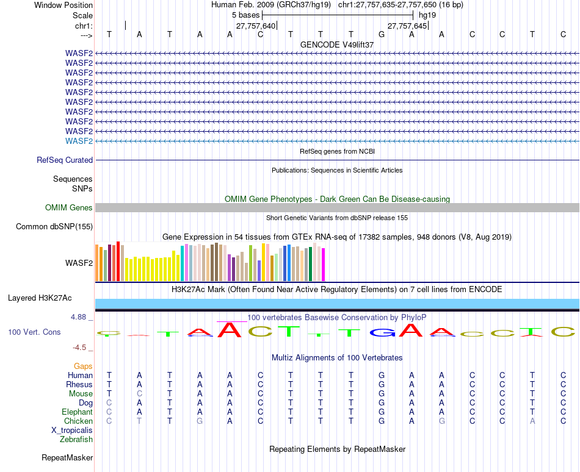Select the Layered H3K27Ac track label
The image size is (580, 472).
click(40, 298)
